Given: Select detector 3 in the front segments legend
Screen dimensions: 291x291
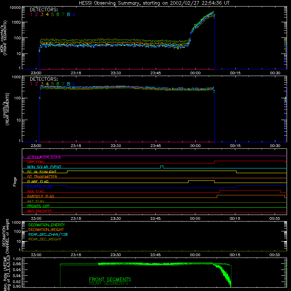Looking at the screenshot, I should 42,15.
